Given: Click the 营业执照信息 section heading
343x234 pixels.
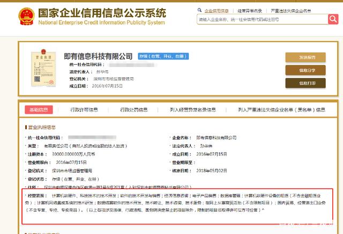Looking at the screenshot, I should tap(42, 127).
